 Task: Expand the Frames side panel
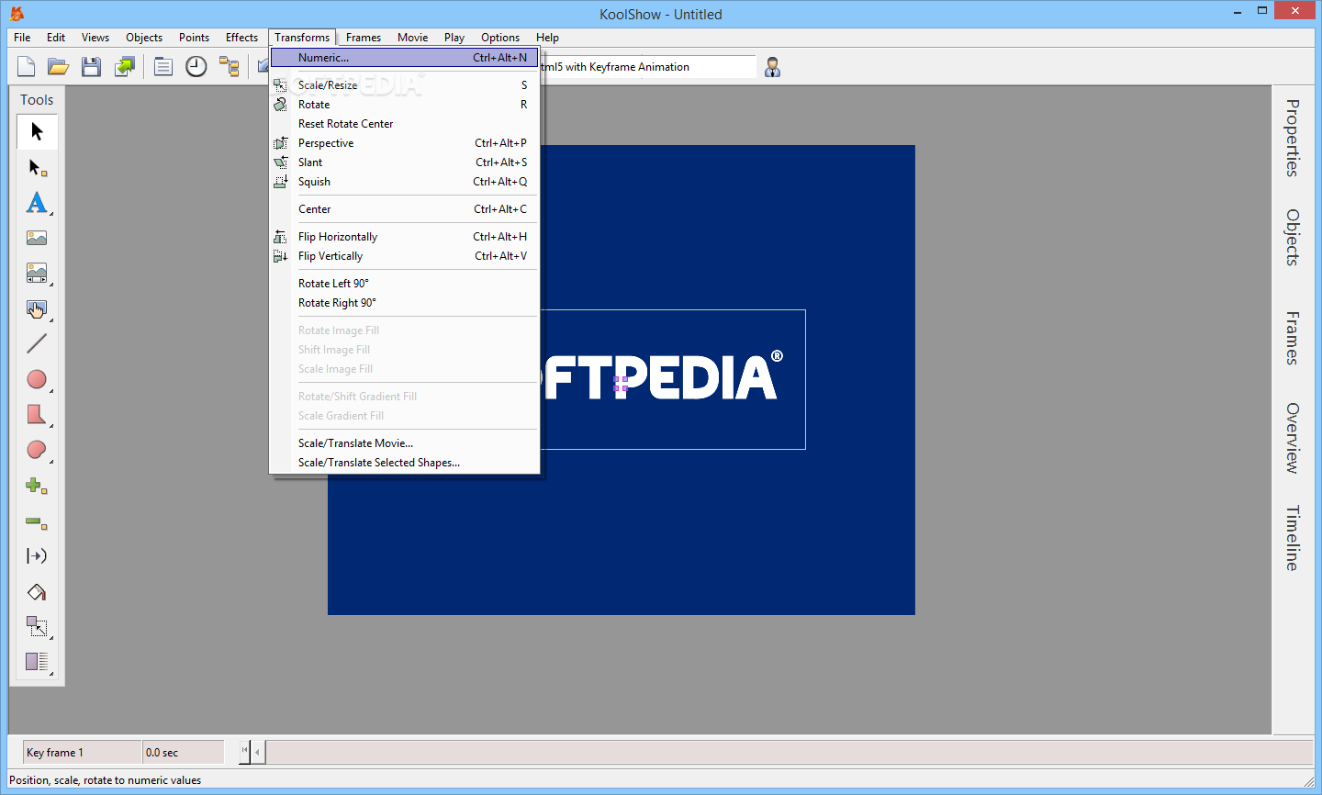pyautogui.click(x=1293, y=338)
